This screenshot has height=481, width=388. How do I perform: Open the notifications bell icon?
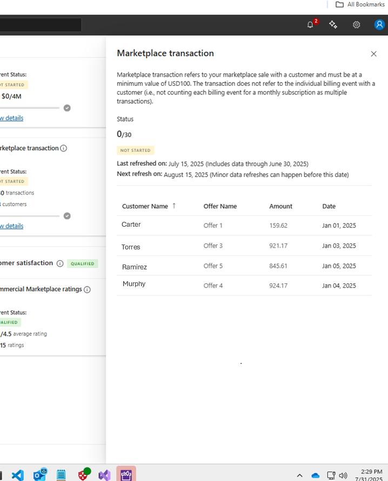click(x=310, y=25)
